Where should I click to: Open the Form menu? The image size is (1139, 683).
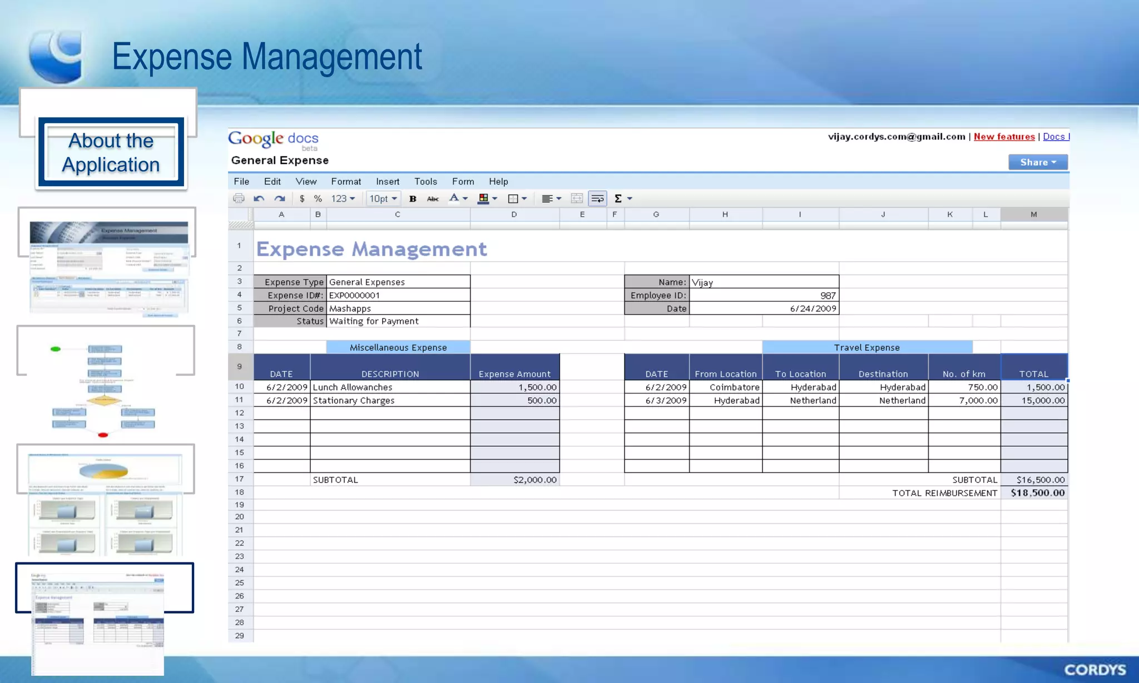[x=463, y=181]
